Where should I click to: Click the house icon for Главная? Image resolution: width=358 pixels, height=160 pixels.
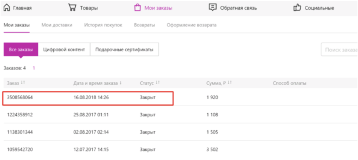click(x=7, y=8)
